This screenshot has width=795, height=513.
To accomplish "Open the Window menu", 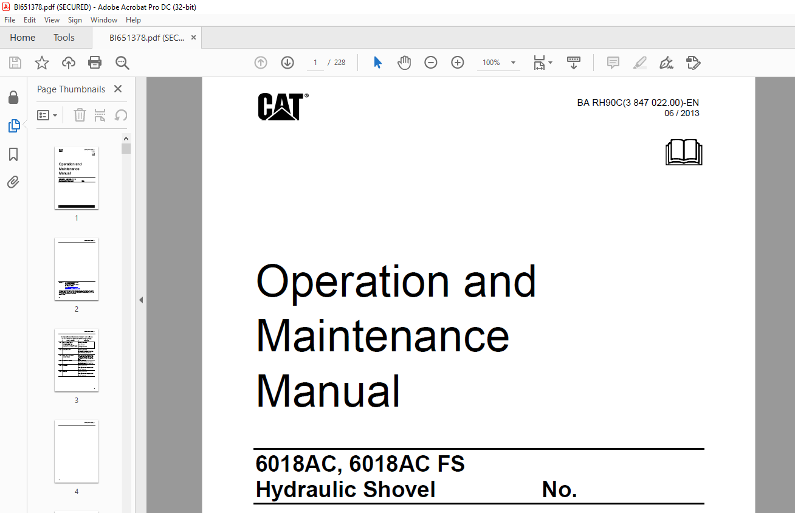I will tap(104, 20).
